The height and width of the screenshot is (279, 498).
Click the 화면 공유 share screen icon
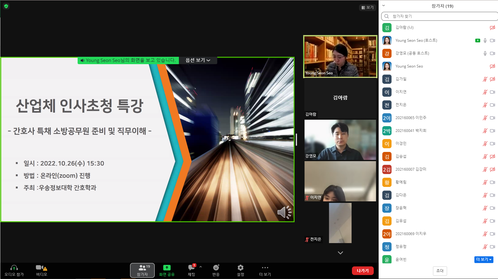[167, 268]
